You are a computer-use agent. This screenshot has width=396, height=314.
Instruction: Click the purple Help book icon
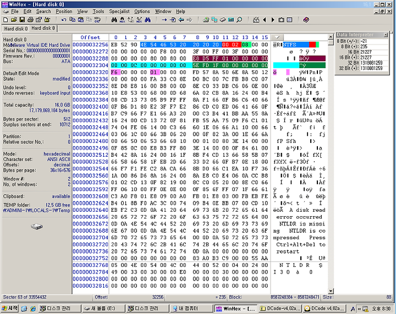(x=306, y=20)
